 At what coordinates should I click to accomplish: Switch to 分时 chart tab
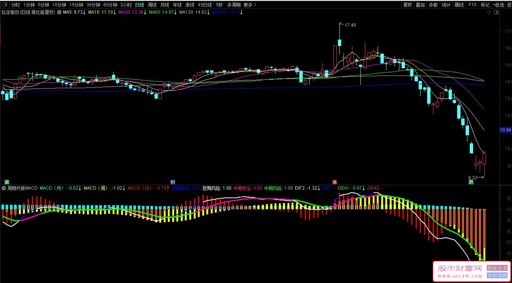(15, 5)
